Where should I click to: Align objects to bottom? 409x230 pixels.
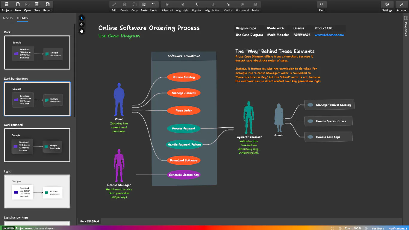pos(213,7)
